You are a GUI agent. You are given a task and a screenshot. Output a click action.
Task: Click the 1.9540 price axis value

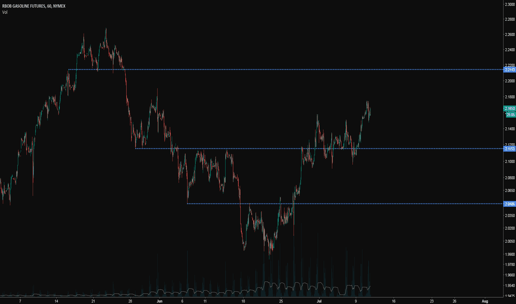[509, 286]
